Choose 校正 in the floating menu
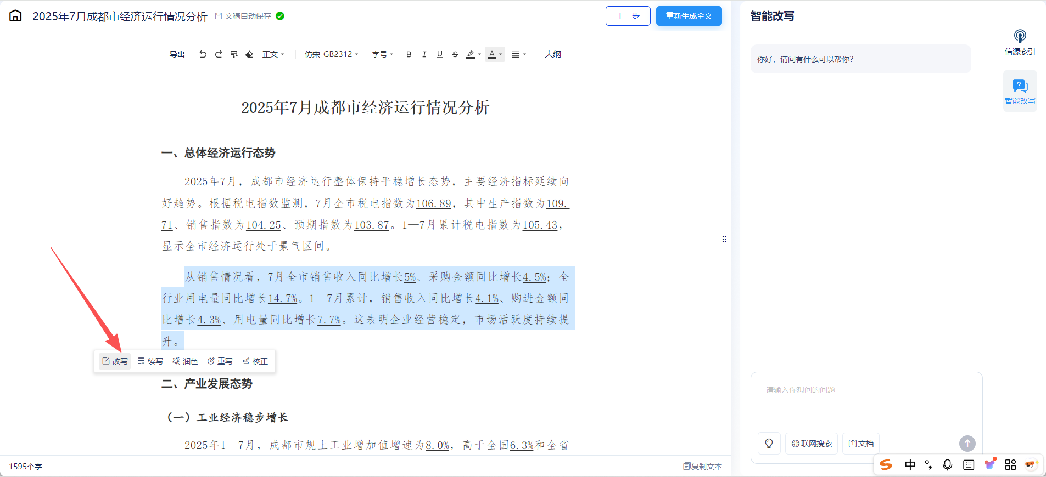This screenshot has height=477, width=1046. [255, 361]
